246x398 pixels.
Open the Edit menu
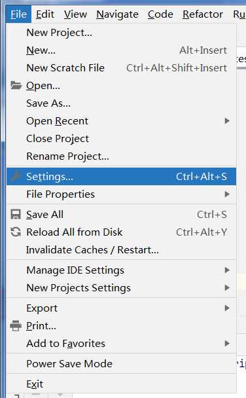45,14
